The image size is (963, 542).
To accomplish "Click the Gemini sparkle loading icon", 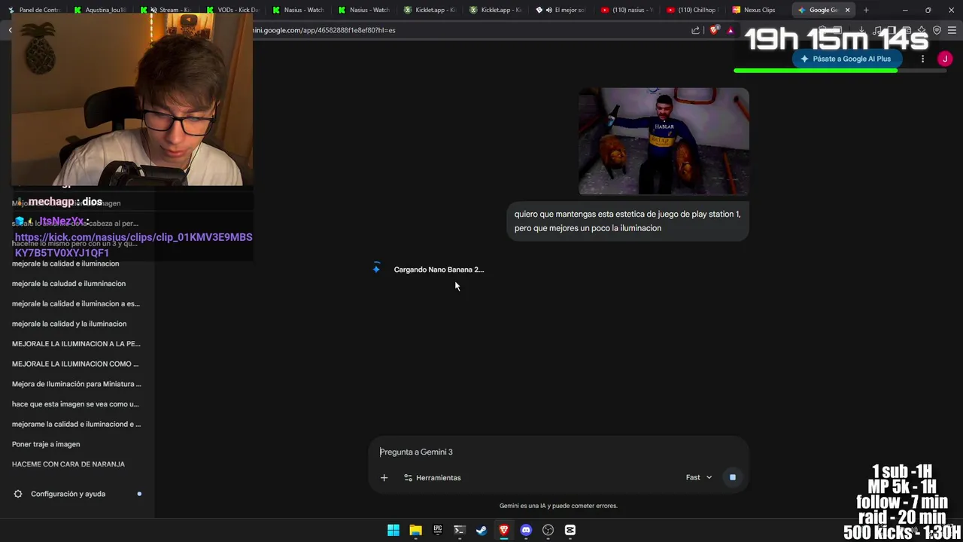I will (x=376, y=269).
